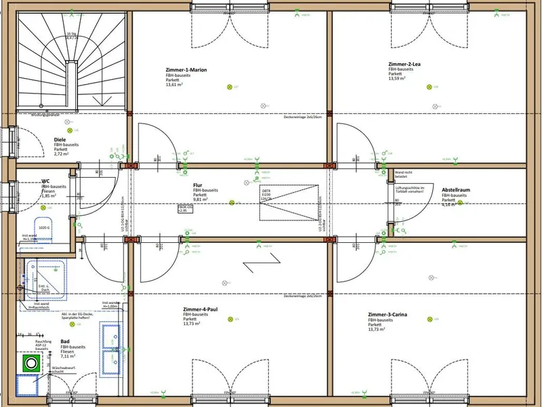This screenshot has height=407, width=542.
Task: Click the Zimmer-1-Marion room label
Action: 186,70
